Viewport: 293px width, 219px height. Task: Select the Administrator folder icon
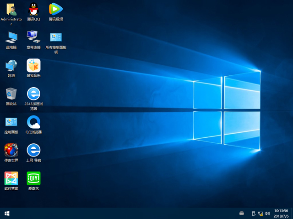11,9
